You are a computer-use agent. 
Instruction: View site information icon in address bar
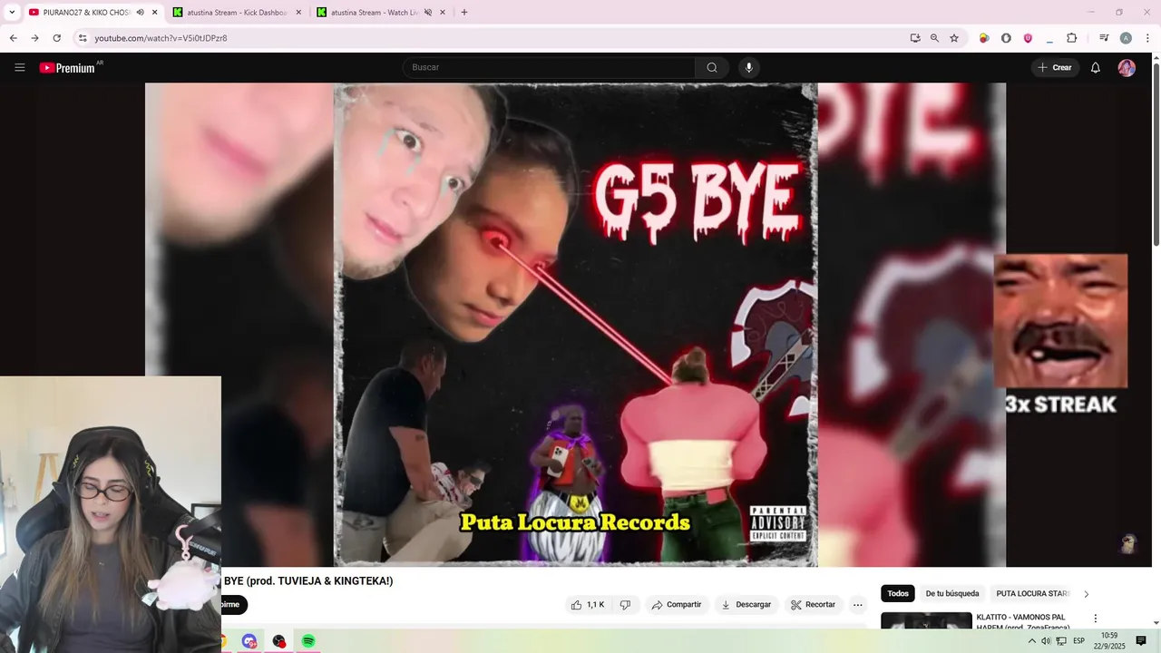pyautogui.click(x=83, y=38)
